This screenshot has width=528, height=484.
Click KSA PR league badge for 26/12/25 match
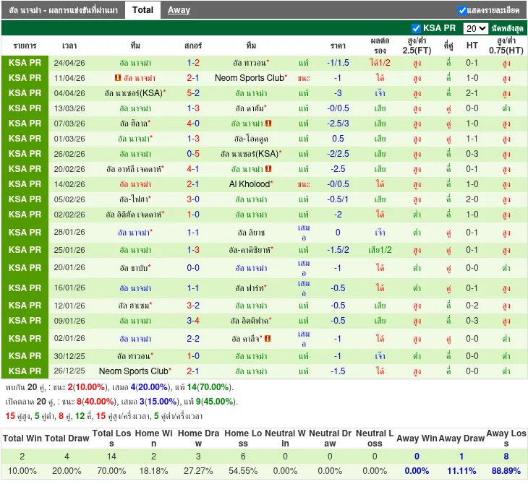(25, 371)
